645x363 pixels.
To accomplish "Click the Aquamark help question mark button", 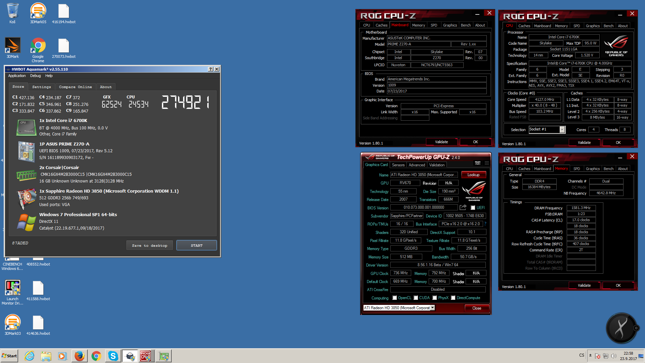I will pos(211,69).
